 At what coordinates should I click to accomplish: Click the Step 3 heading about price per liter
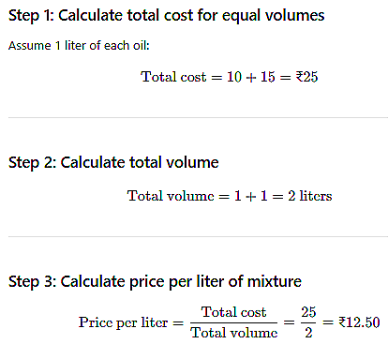coord(155,281)
